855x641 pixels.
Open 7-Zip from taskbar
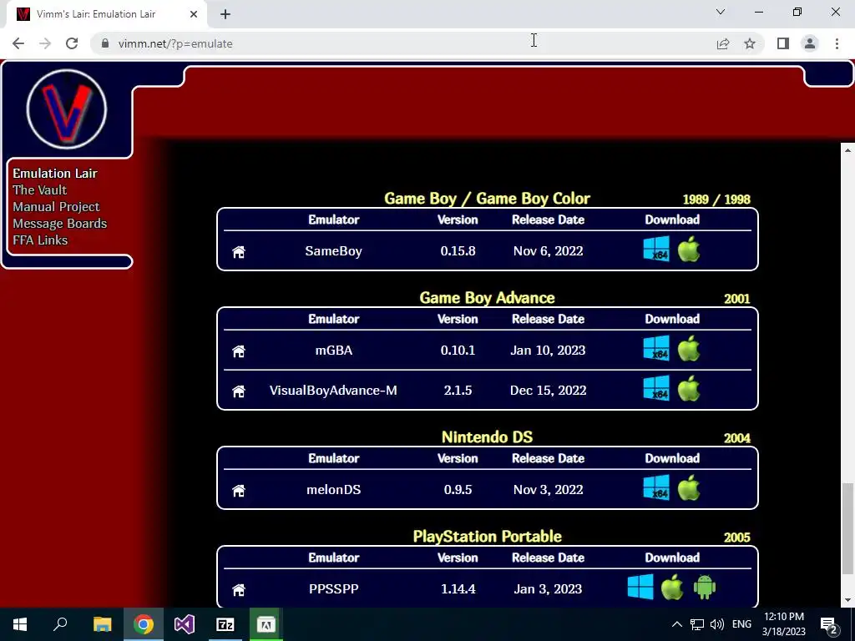(225, 624)
